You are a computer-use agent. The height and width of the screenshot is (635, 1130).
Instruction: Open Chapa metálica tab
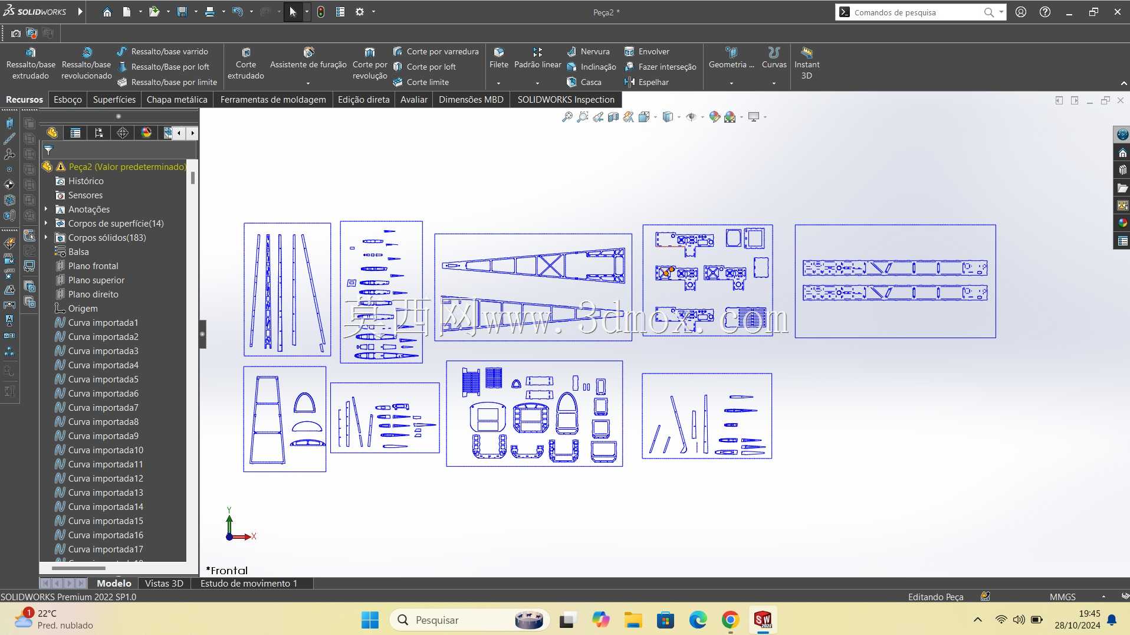pos(177,99)
